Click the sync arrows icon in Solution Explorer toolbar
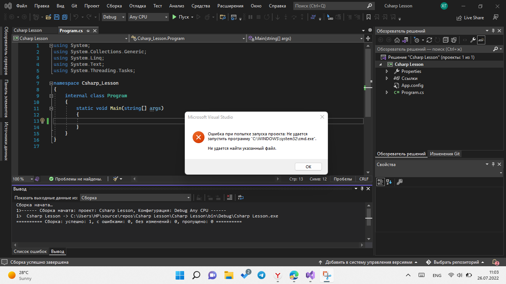The width and height of the screenshot is (506, 284). [x=429, y=40]
